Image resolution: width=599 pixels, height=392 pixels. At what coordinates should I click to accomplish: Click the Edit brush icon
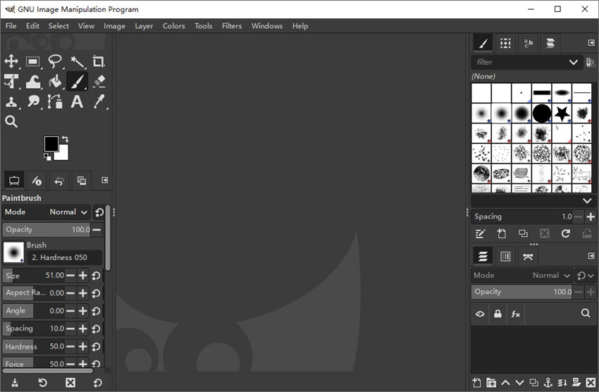pos(480,234)
